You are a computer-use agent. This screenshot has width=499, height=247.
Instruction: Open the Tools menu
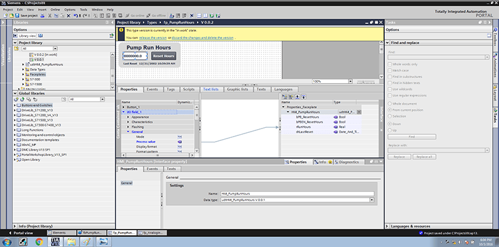(84, 9)
